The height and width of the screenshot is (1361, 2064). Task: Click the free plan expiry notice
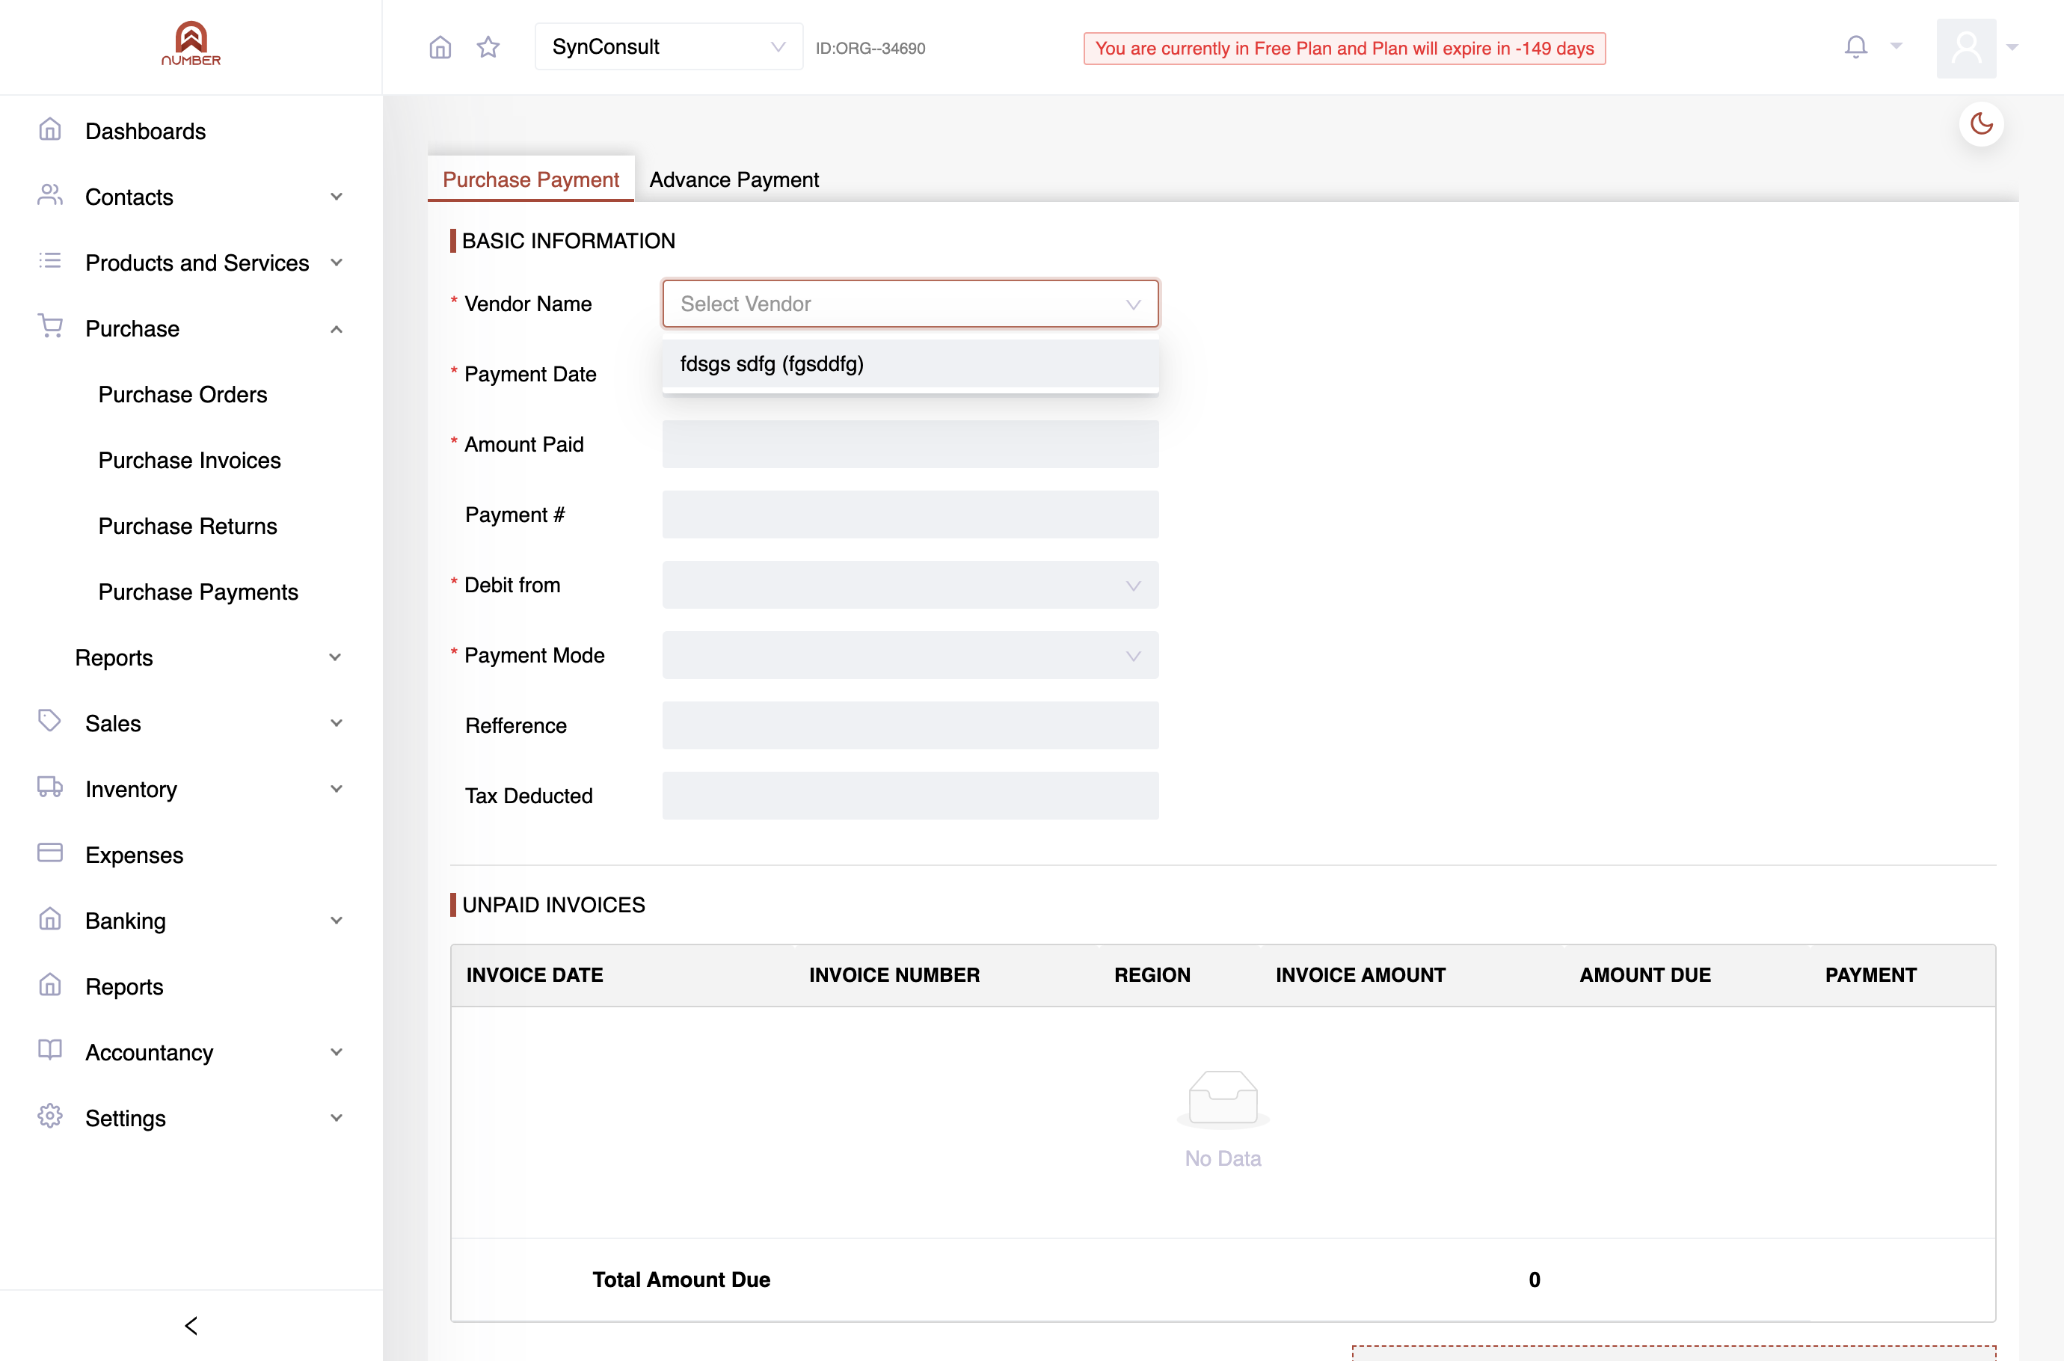1344,49
